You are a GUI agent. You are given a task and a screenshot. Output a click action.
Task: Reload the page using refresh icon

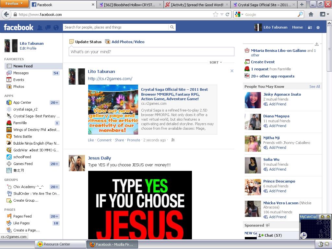point(228,14)
